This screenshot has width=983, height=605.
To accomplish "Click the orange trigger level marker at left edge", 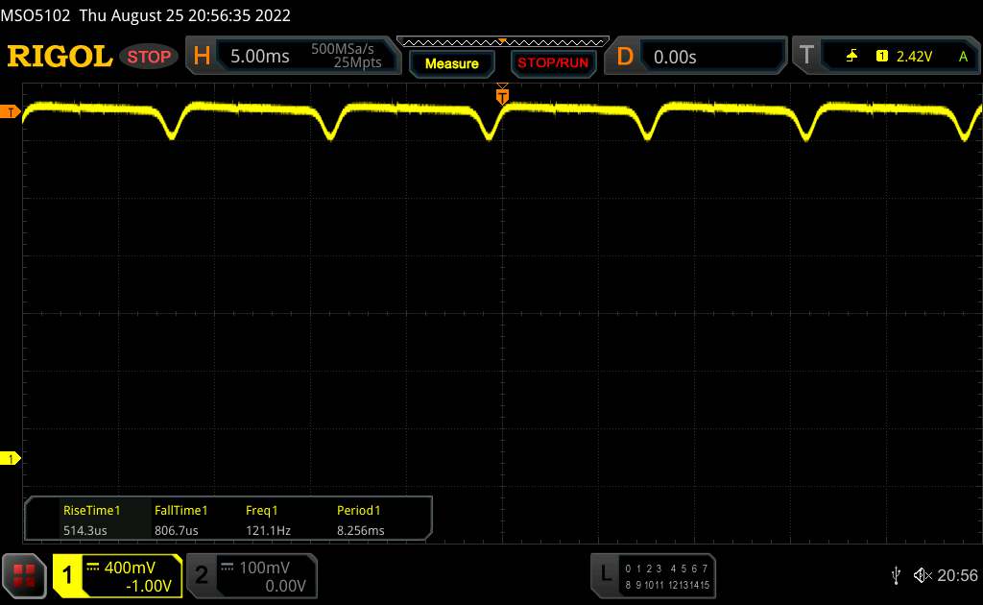I will point(10,112).
